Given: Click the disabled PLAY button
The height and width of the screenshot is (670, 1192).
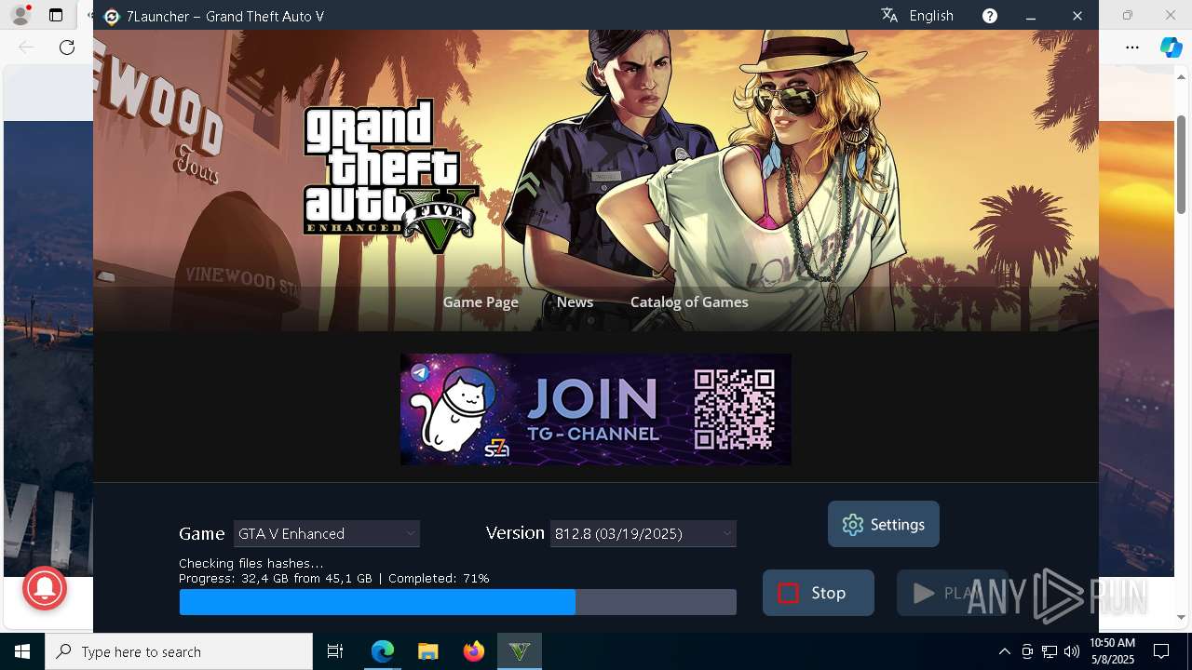Looking at the screenshot, I should pyautogui.click(x=952, y=593).
